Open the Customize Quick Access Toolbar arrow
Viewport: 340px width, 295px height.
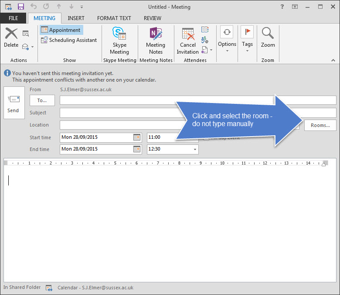82,7
